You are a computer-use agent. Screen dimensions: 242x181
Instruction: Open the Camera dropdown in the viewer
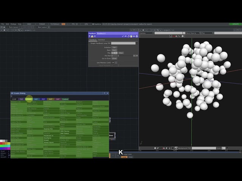146,33
